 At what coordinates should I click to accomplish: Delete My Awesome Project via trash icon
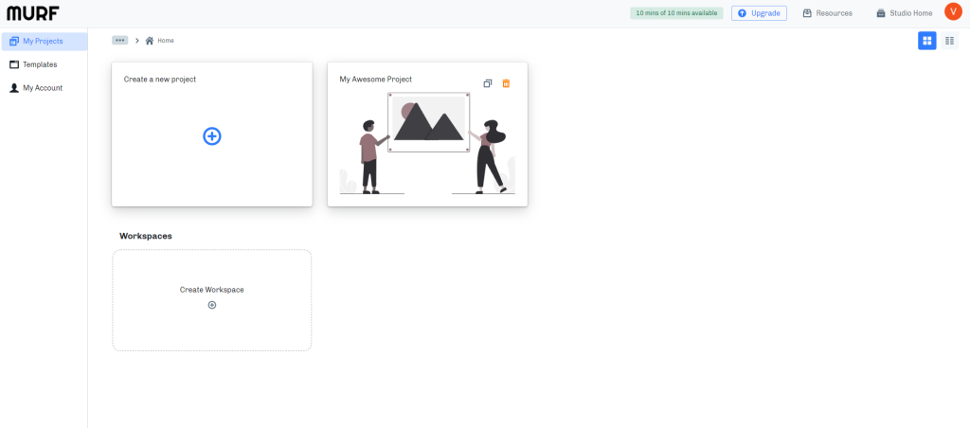506,83
